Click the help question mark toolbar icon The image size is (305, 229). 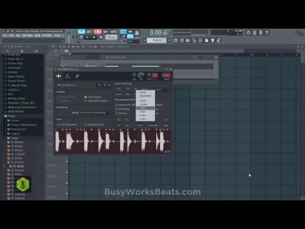tap(267, 32)
